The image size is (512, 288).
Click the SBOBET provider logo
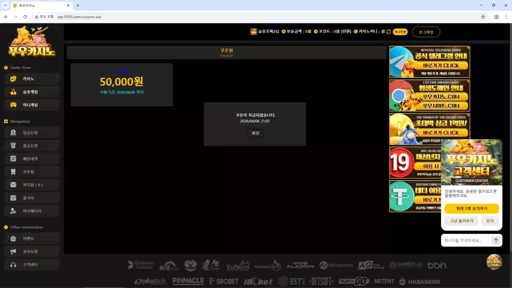tap(223, 281)
